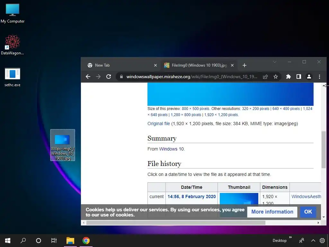The height and width of the screenshot is (247, 329).
Task: Close the New Tab tab
Action: coord(155,65)
